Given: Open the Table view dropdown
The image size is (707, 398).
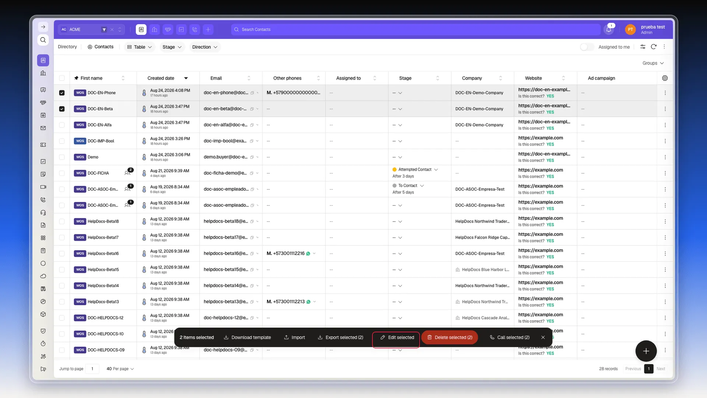Looking at the screenshot, I should coord(139,47).
